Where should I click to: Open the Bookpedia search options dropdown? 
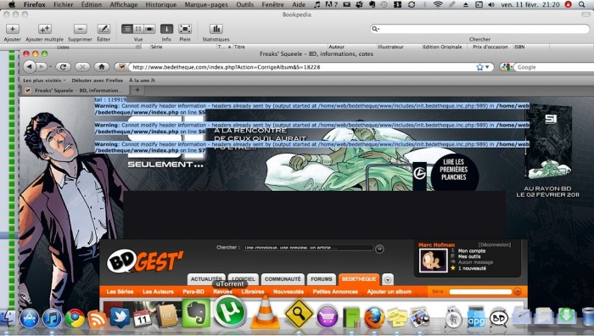click(375, 29)
